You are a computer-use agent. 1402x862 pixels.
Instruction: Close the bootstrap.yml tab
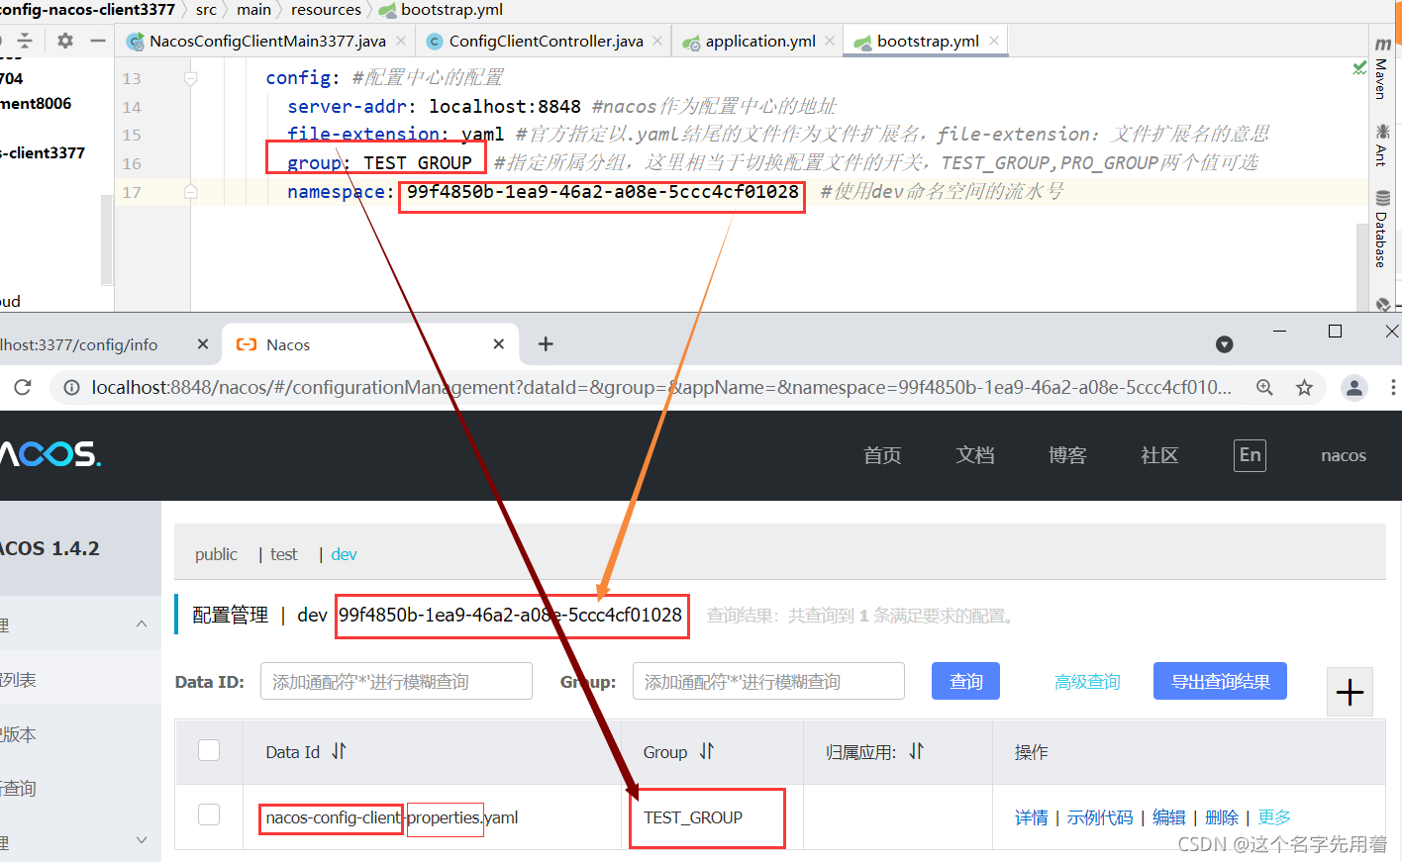click(x=994, y=41)
